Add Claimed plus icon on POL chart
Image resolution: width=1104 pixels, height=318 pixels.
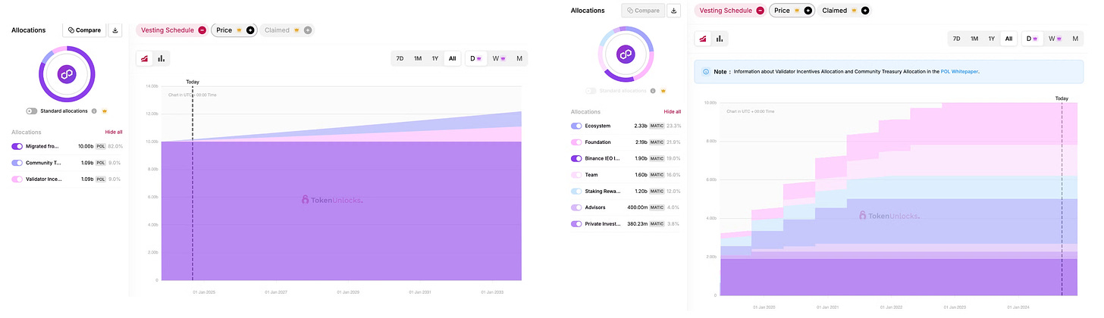coord(307,30)
